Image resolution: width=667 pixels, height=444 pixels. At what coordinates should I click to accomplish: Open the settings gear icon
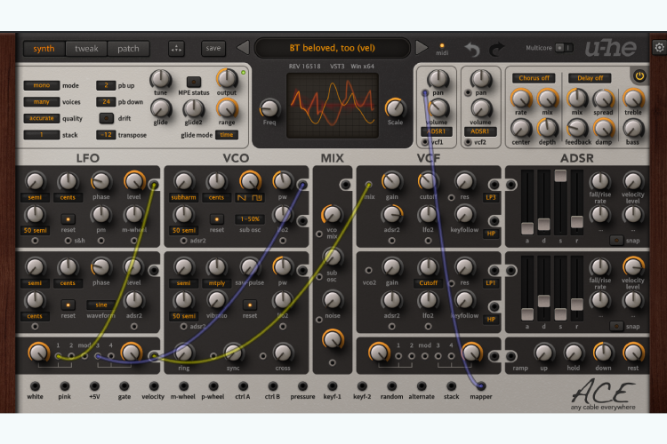pos(659,47)
